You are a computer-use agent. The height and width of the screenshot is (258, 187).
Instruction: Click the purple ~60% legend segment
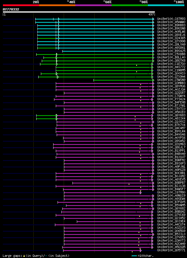click(93, 5)
